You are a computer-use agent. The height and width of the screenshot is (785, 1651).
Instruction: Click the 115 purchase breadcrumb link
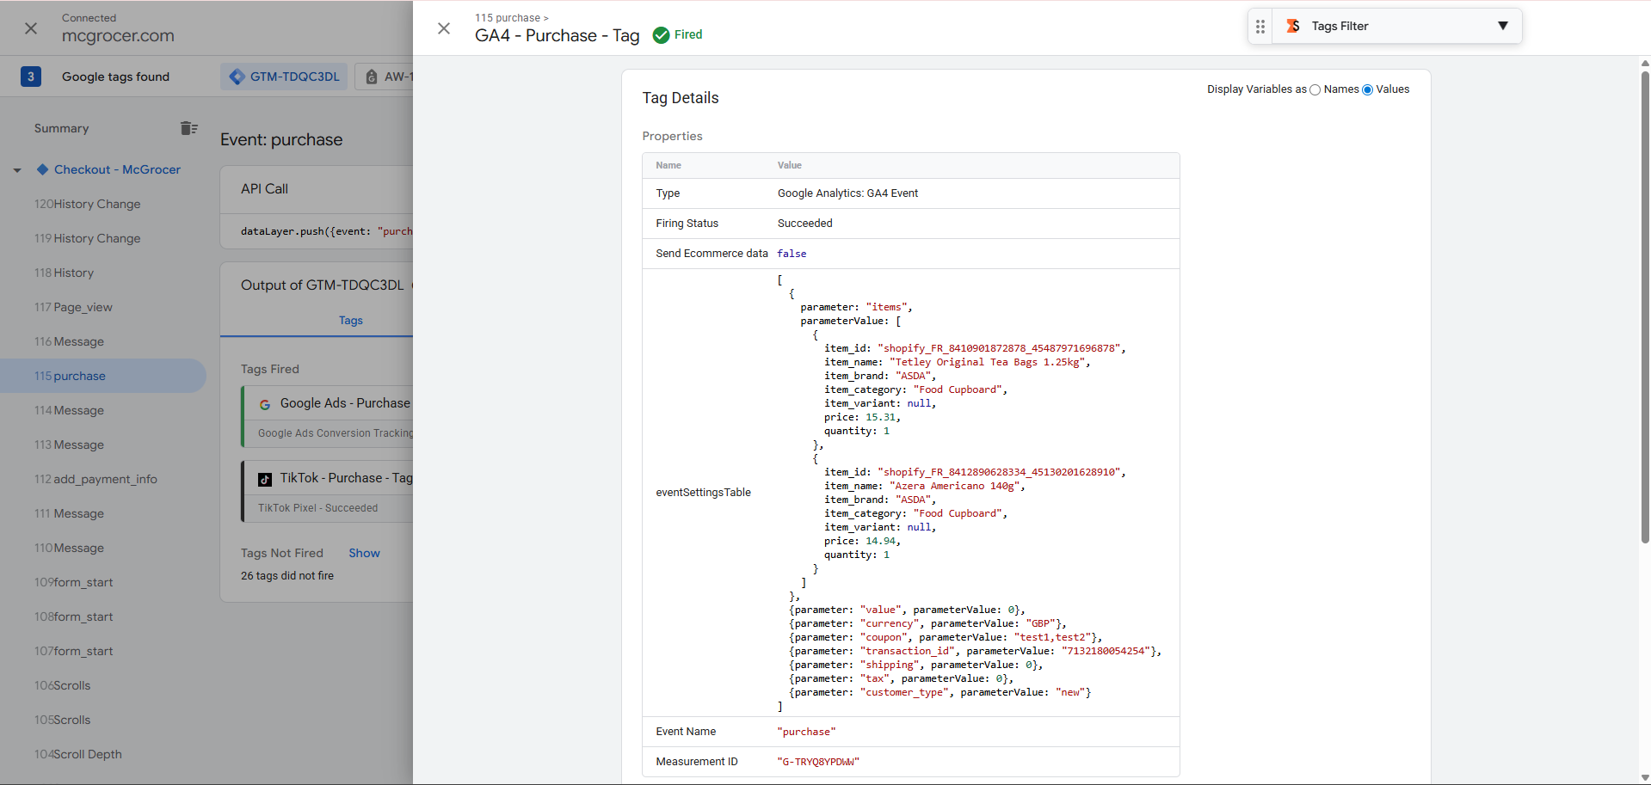tap(508, 17)
